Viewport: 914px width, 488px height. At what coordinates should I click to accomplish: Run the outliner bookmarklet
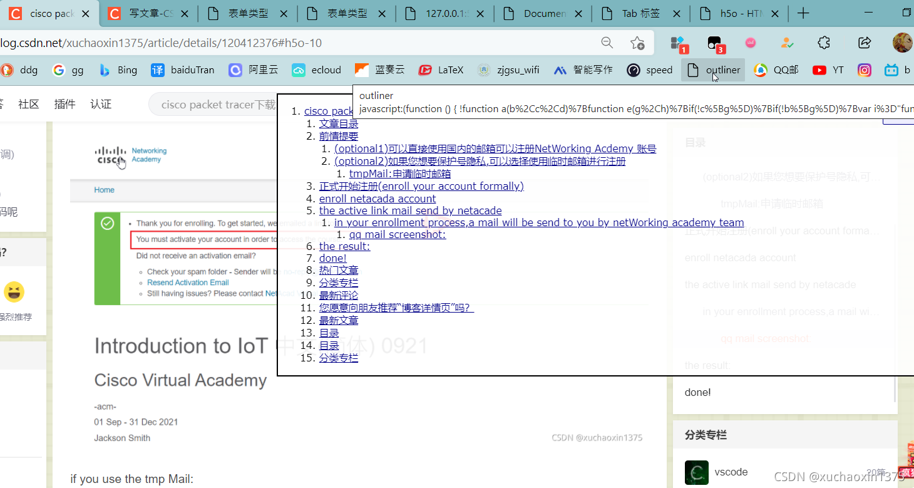(x=713, y=70)
